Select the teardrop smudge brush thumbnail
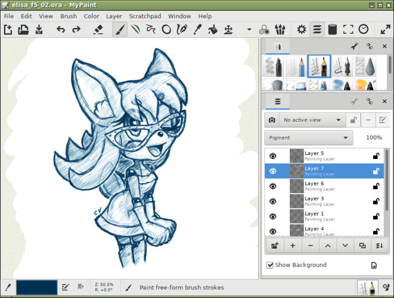Screen dimensions: 394x298 coord(366,67)
